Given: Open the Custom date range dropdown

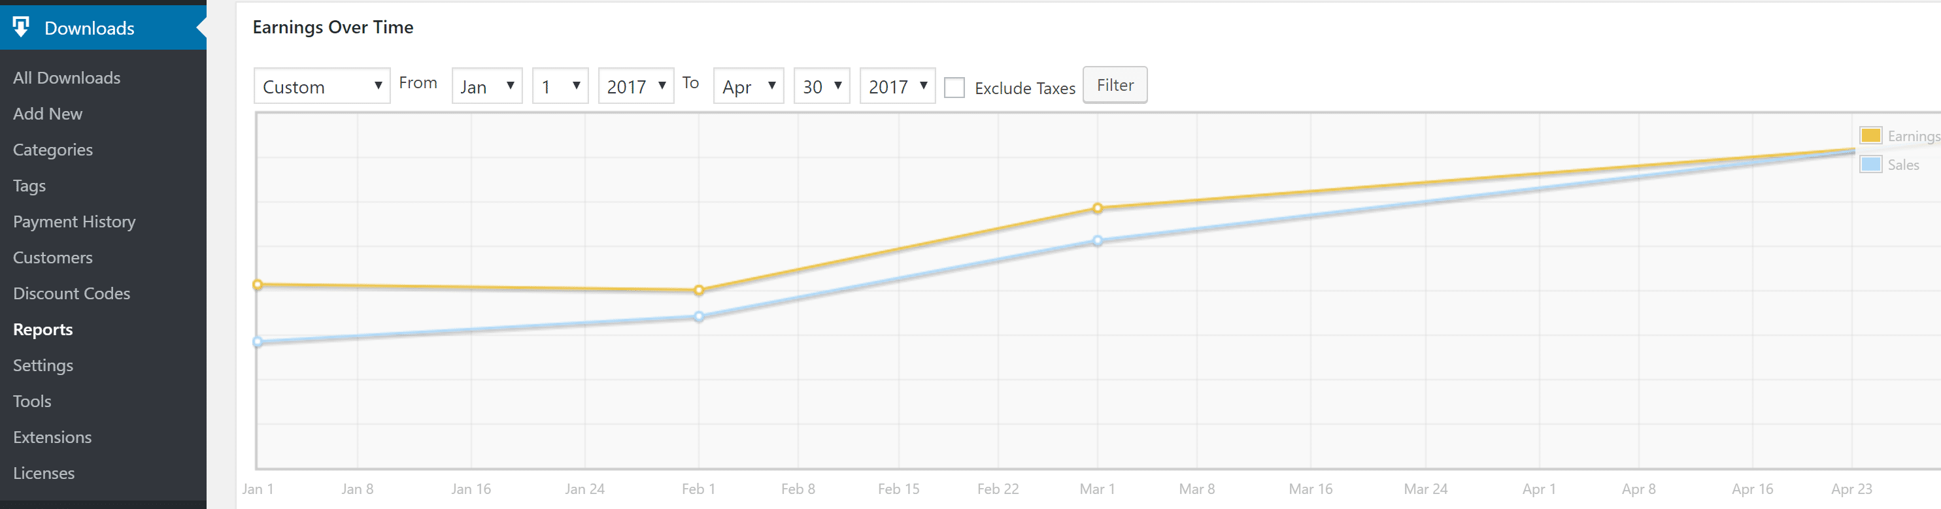Looking at the screenshot, I should (x=322, y=87).
